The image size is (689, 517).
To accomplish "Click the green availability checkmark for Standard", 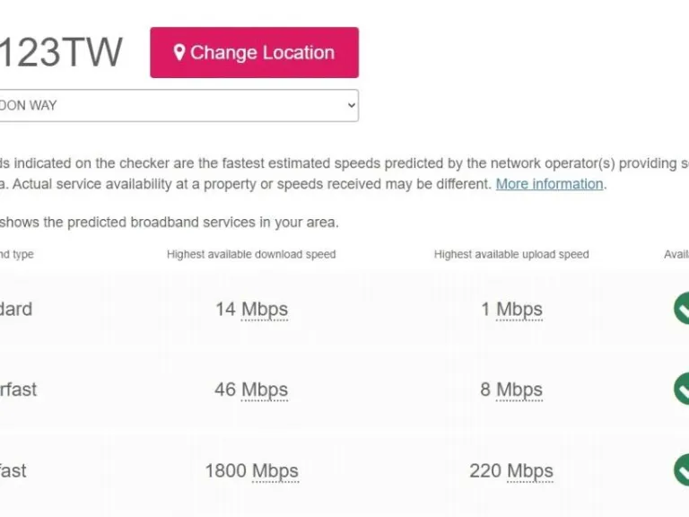I will pos(683,309).
